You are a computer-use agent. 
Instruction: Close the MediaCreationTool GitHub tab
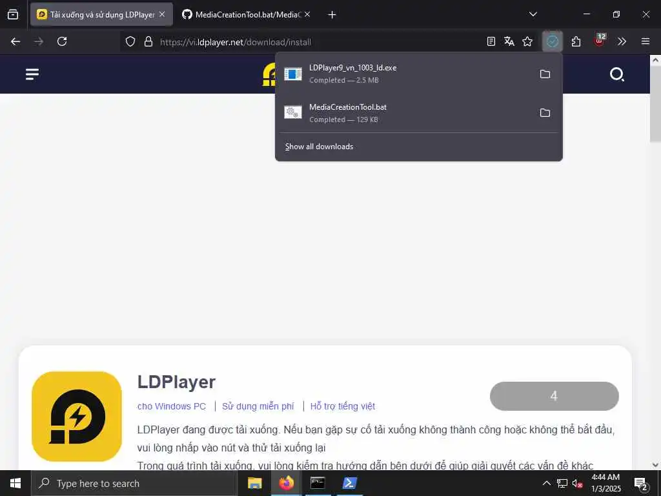(x=307, y=14)
